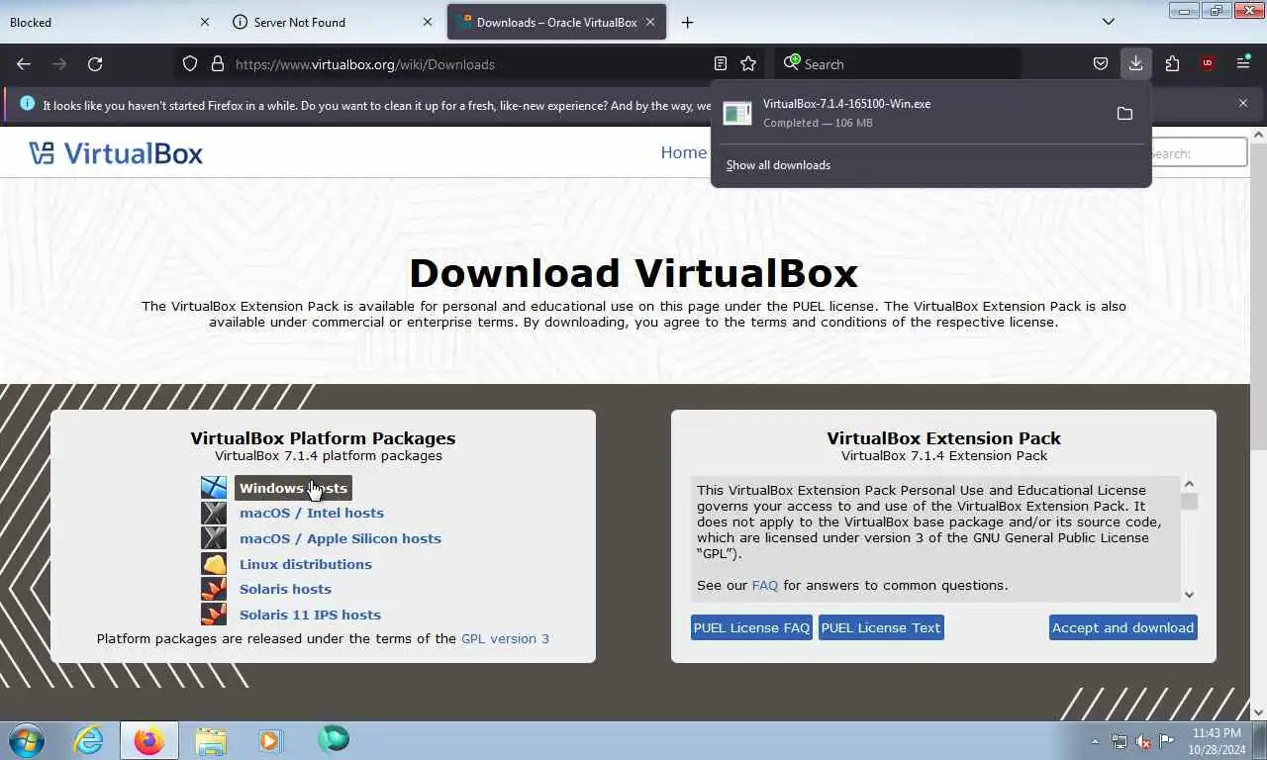This screenshot has width=1267, height=760.
Task: Click the VirtualBox logo
Action: click(x=116, y=152)
